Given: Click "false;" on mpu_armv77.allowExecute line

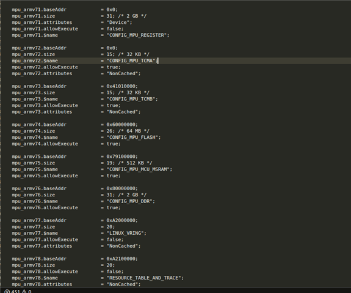Looking at the screenshot, I should [115, 240].
